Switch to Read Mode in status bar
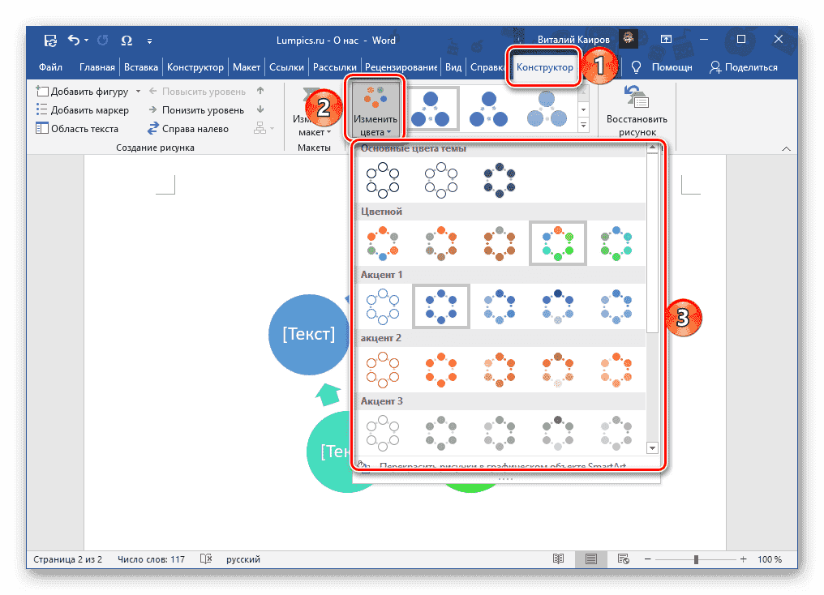 558,559
